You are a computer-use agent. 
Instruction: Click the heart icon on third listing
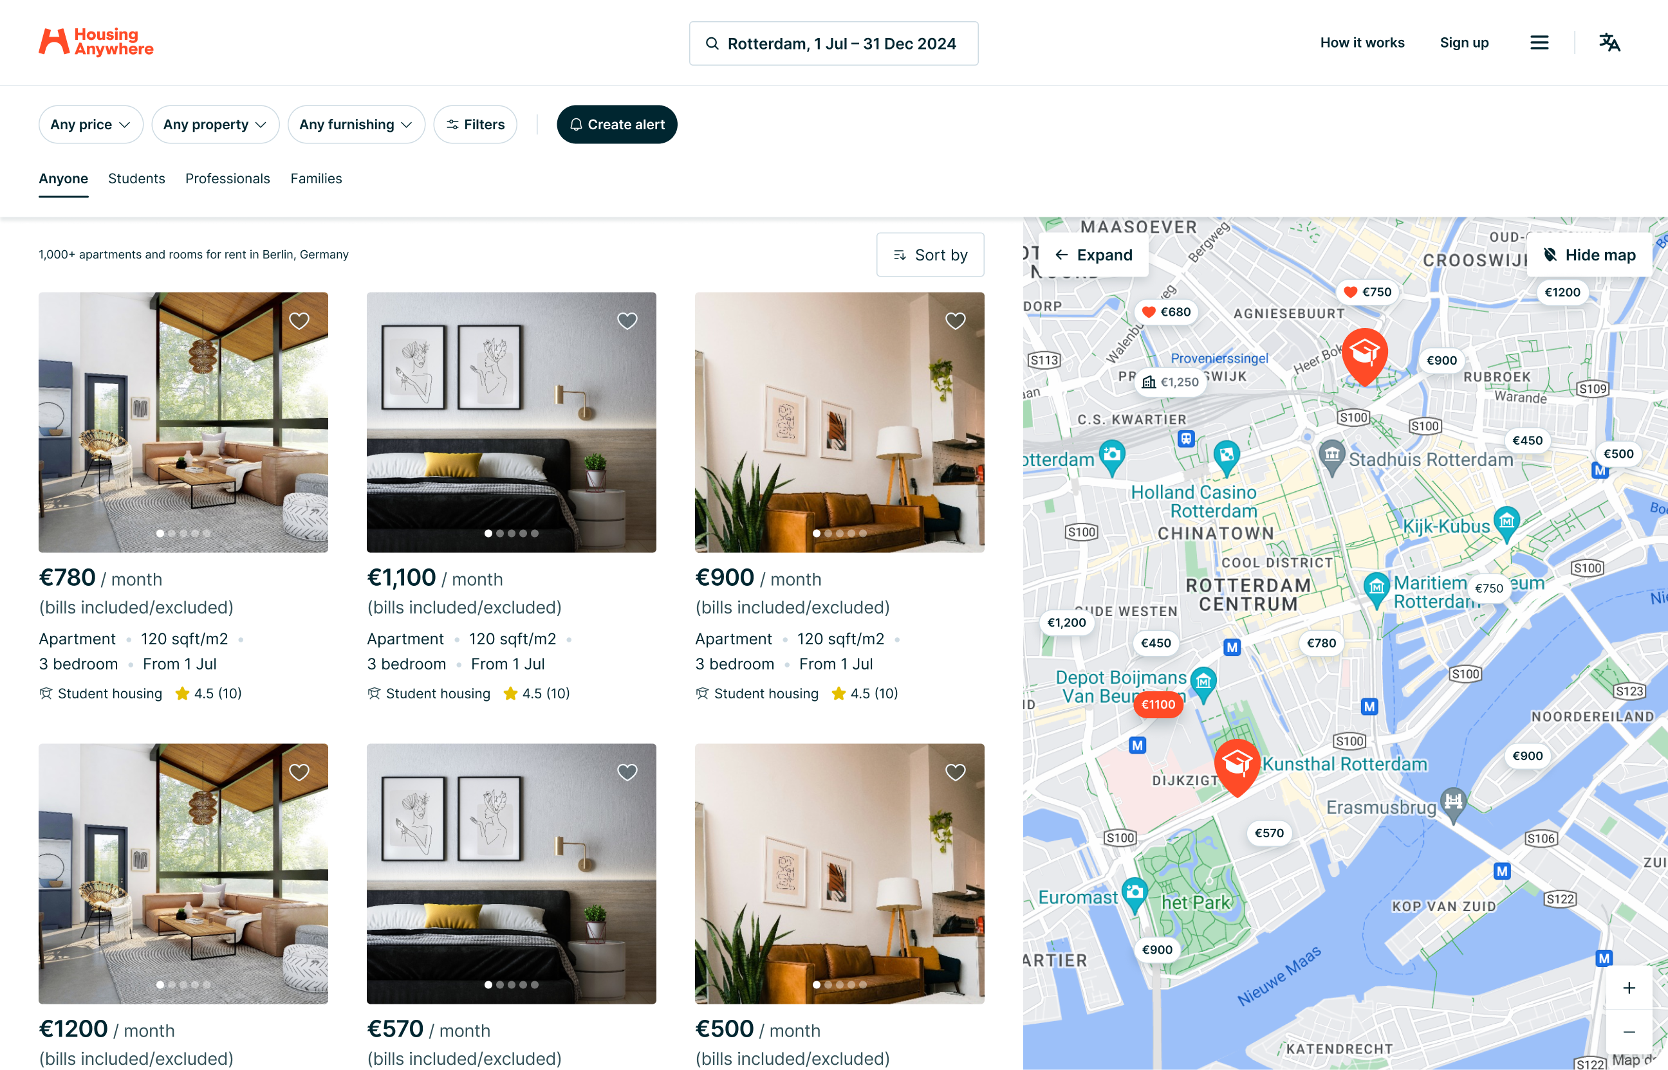coord(954,321)
